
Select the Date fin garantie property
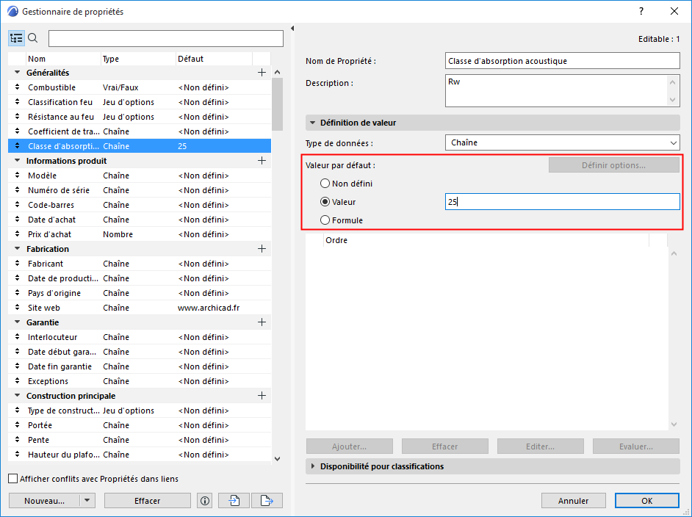click(x=140, y=366)
